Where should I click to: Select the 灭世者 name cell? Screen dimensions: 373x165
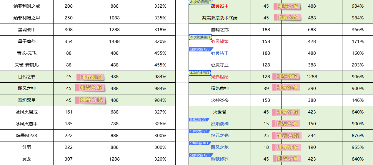(x=220, y=112)
